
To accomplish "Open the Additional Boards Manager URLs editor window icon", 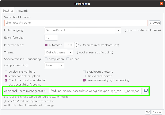I will 146,91.
